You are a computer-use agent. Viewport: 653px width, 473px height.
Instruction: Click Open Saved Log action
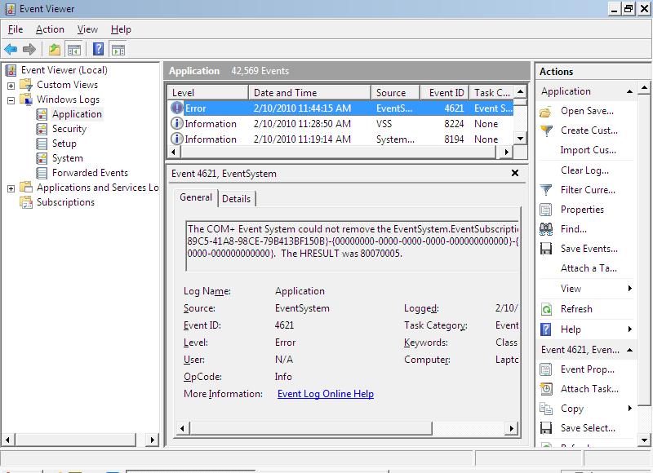(x=587, y=111)
